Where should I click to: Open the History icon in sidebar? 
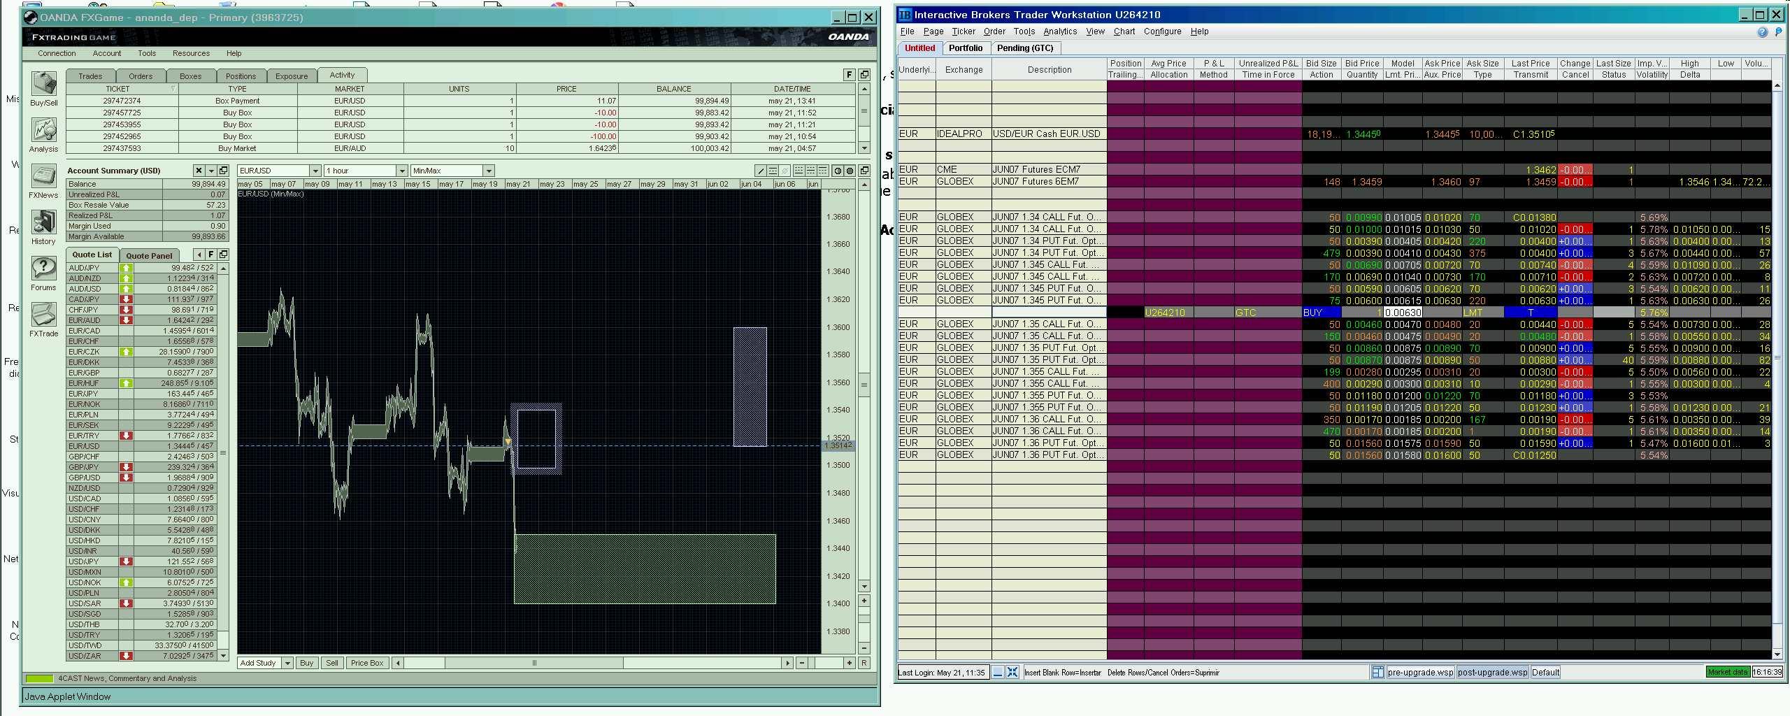[43, 222]
